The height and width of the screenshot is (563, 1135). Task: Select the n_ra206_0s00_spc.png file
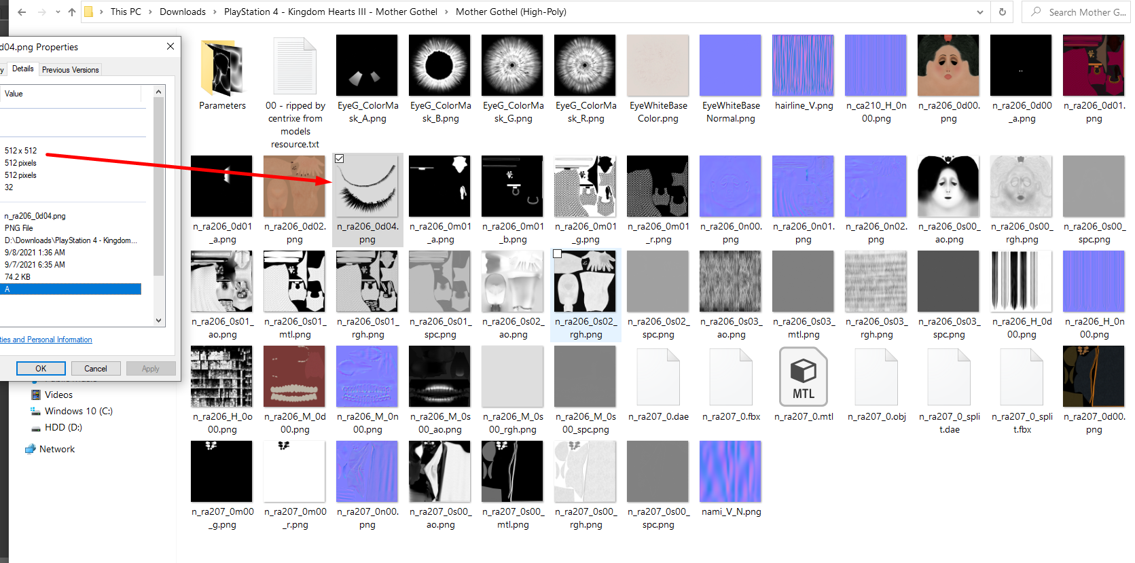pos(1094,200)
